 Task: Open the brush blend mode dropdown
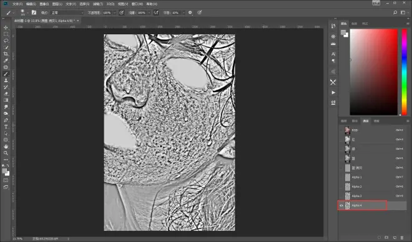[67, 12]
